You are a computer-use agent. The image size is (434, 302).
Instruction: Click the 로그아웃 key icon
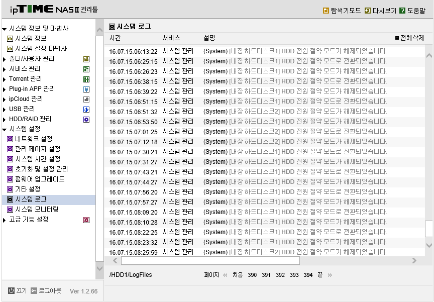point(34,290)
